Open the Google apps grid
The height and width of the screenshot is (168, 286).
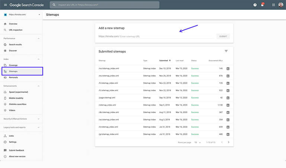pyautogui.click(x=273, y=5)
